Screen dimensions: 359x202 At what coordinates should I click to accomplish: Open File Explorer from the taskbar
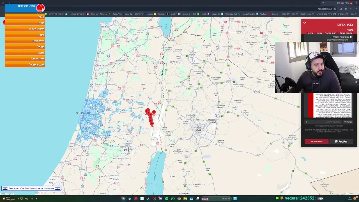(x=185, y=199)
